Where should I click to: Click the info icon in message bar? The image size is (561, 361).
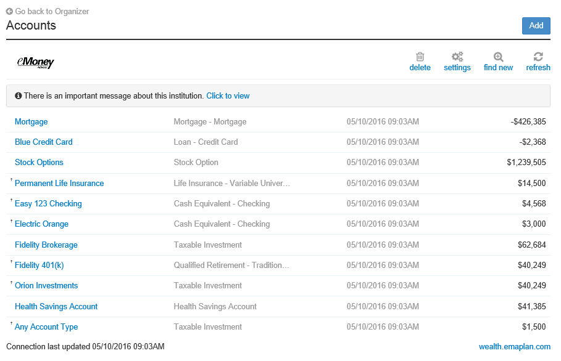click(x=19, y=96)
